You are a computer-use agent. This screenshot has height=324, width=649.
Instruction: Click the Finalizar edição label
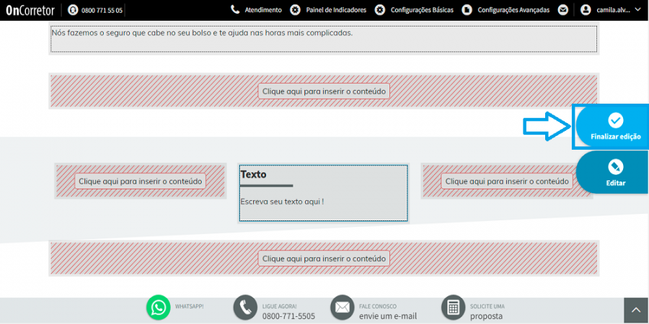click(616, 136)
